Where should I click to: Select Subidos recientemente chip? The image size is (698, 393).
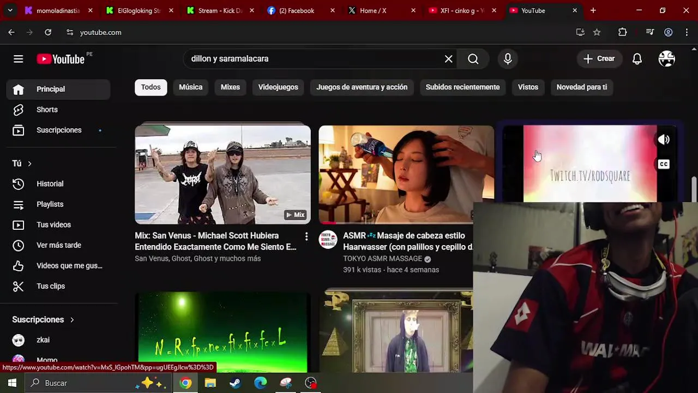[x=462, y=87]
